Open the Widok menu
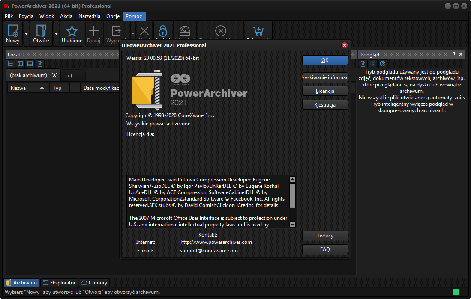This screenshot has width=471, height=299. coord(47,16)
